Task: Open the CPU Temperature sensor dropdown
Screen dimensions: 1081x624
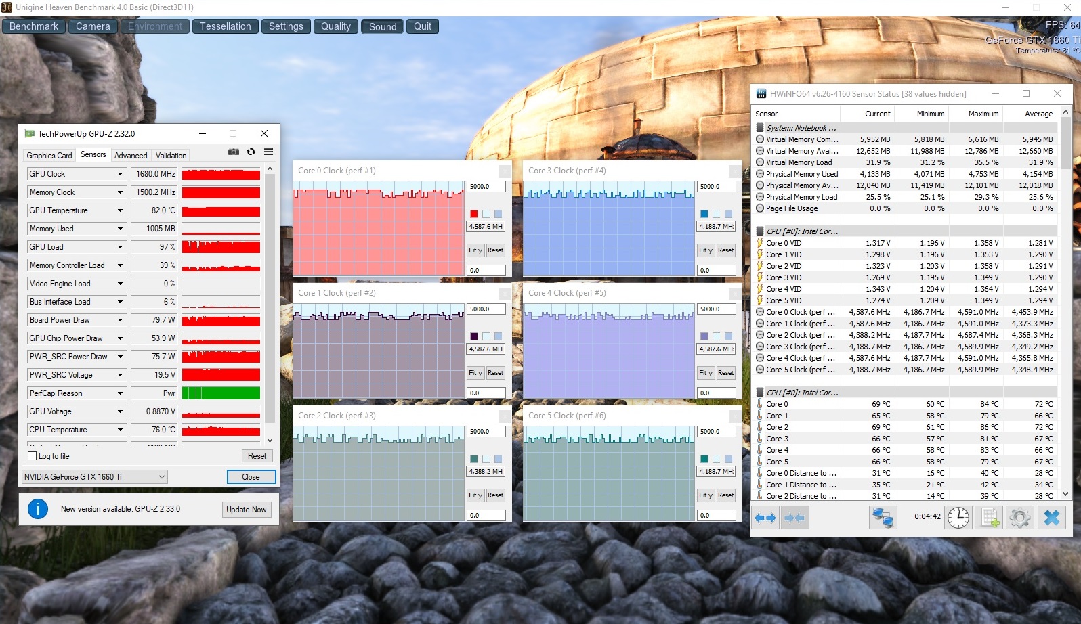Action: click(120, 430)
